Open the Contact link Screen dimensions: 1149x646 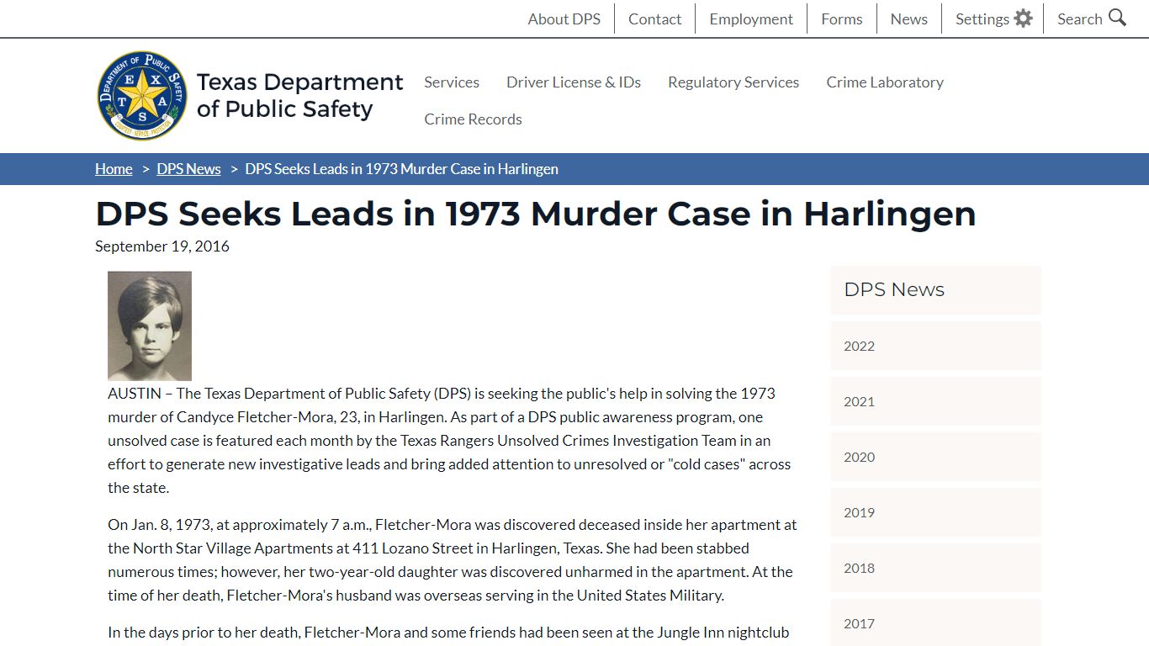coord(654,19)
